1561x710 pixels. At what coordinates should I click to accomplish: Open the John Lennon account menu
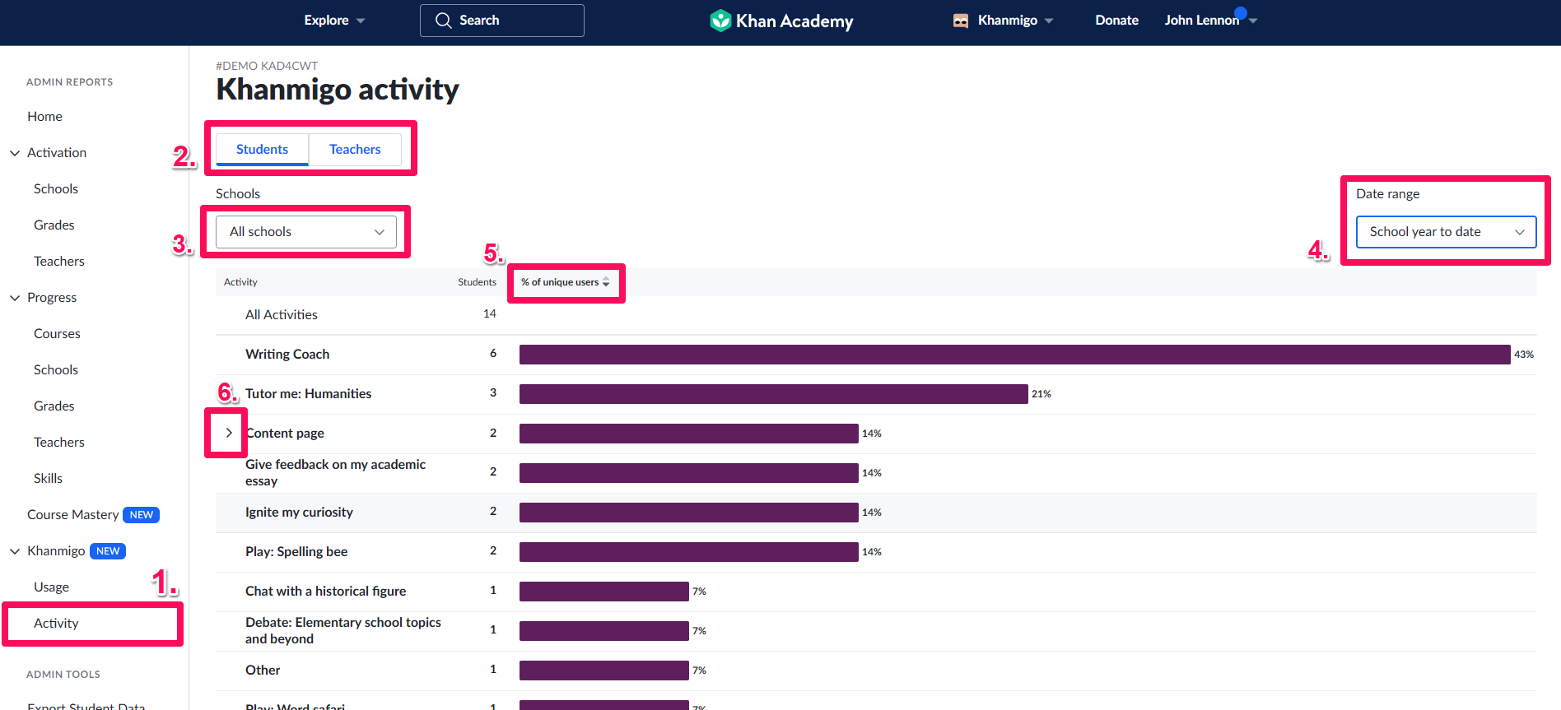[1210, 21]
